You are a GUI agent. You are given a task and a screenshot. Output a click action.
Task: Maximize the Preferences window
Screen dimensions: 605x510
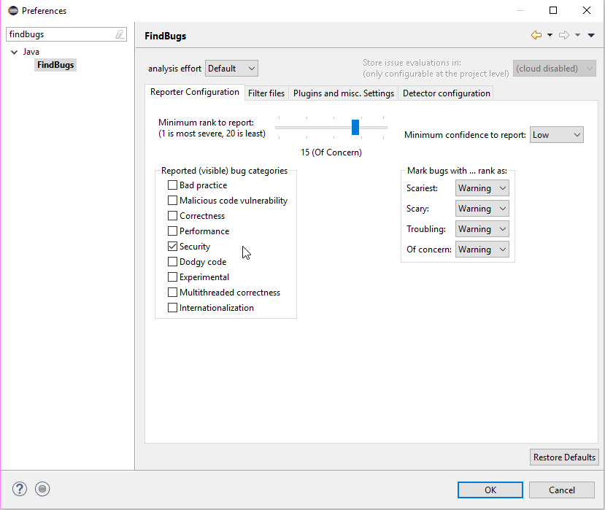[553, 10]
